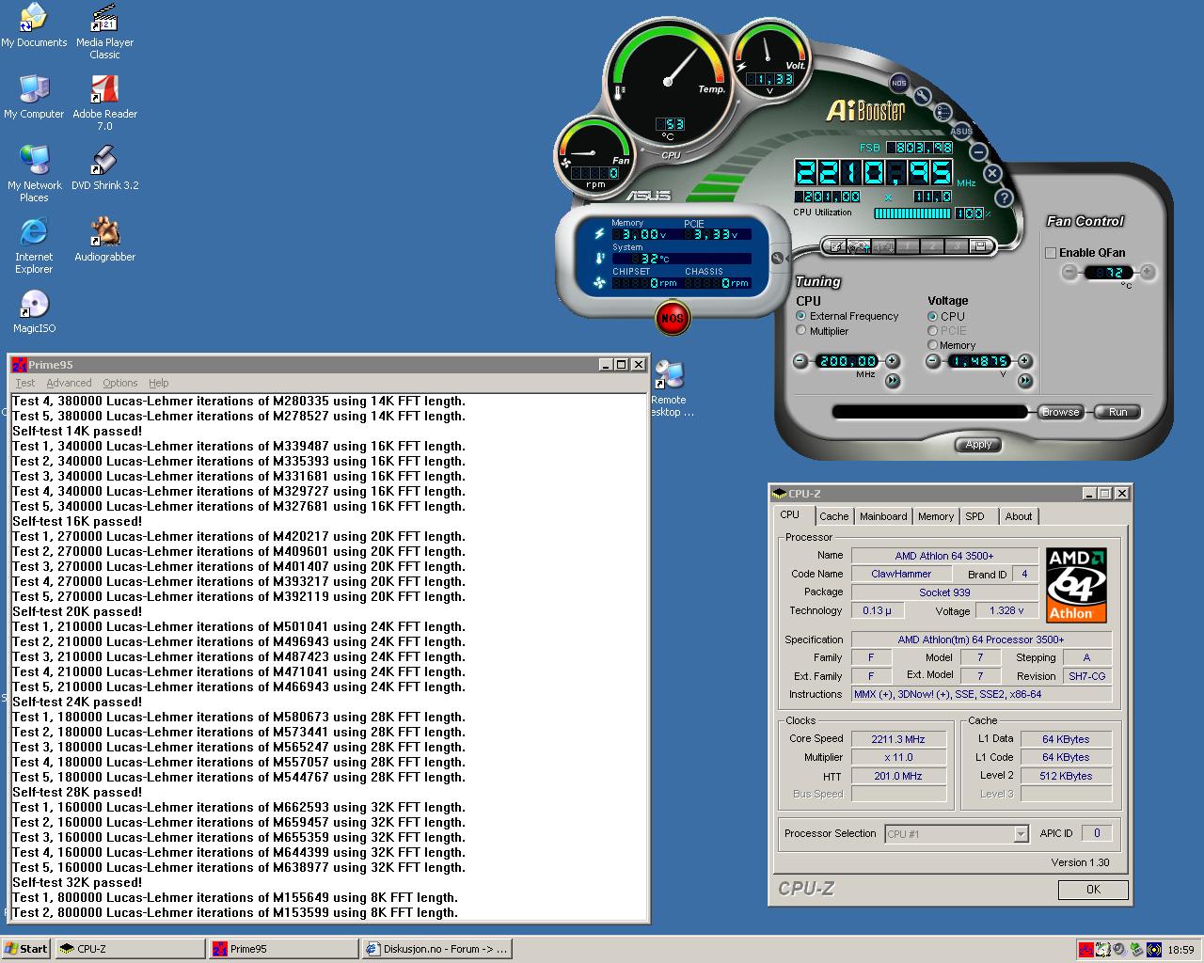1204x963 pixels.
Task: Click Diskusjon.no Forum taskbar button
Action: click(x=436, y=949)
